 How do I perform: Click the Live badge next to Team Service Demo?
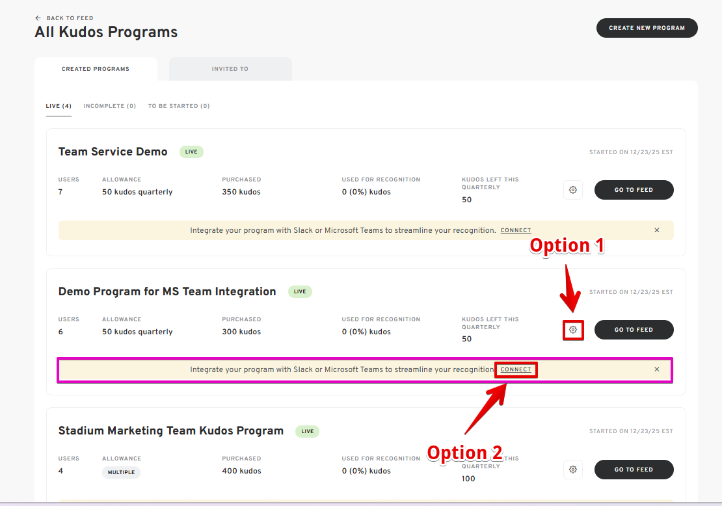coord(191,152)
